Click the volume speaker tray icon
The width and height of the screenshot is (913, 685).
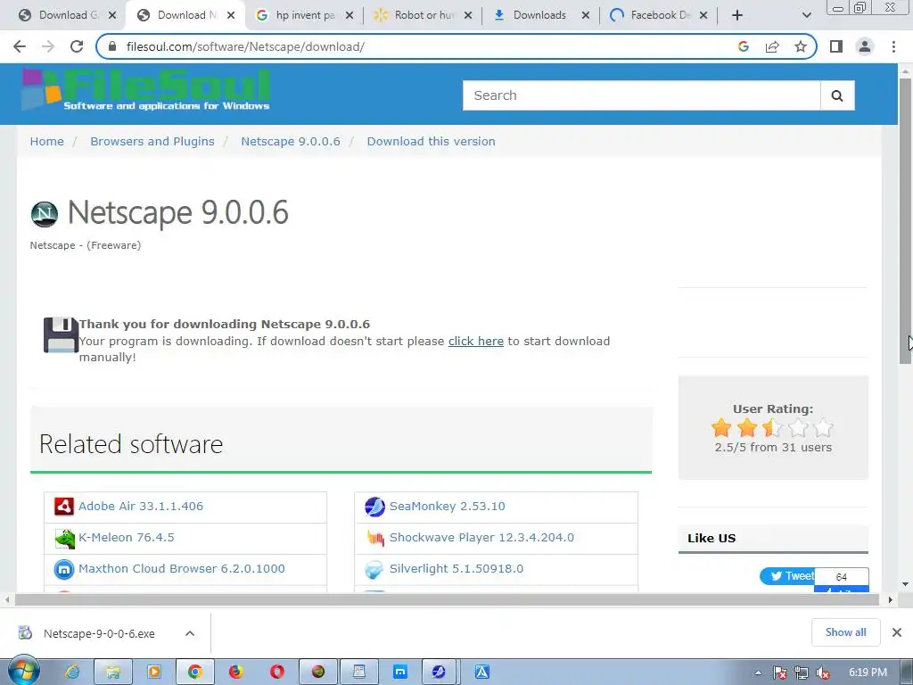[x=823, y=673]
